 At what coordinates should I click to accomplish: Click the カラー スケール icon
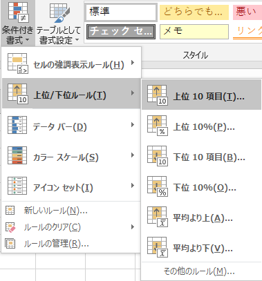pyautogui.click(x=17, y=155)
